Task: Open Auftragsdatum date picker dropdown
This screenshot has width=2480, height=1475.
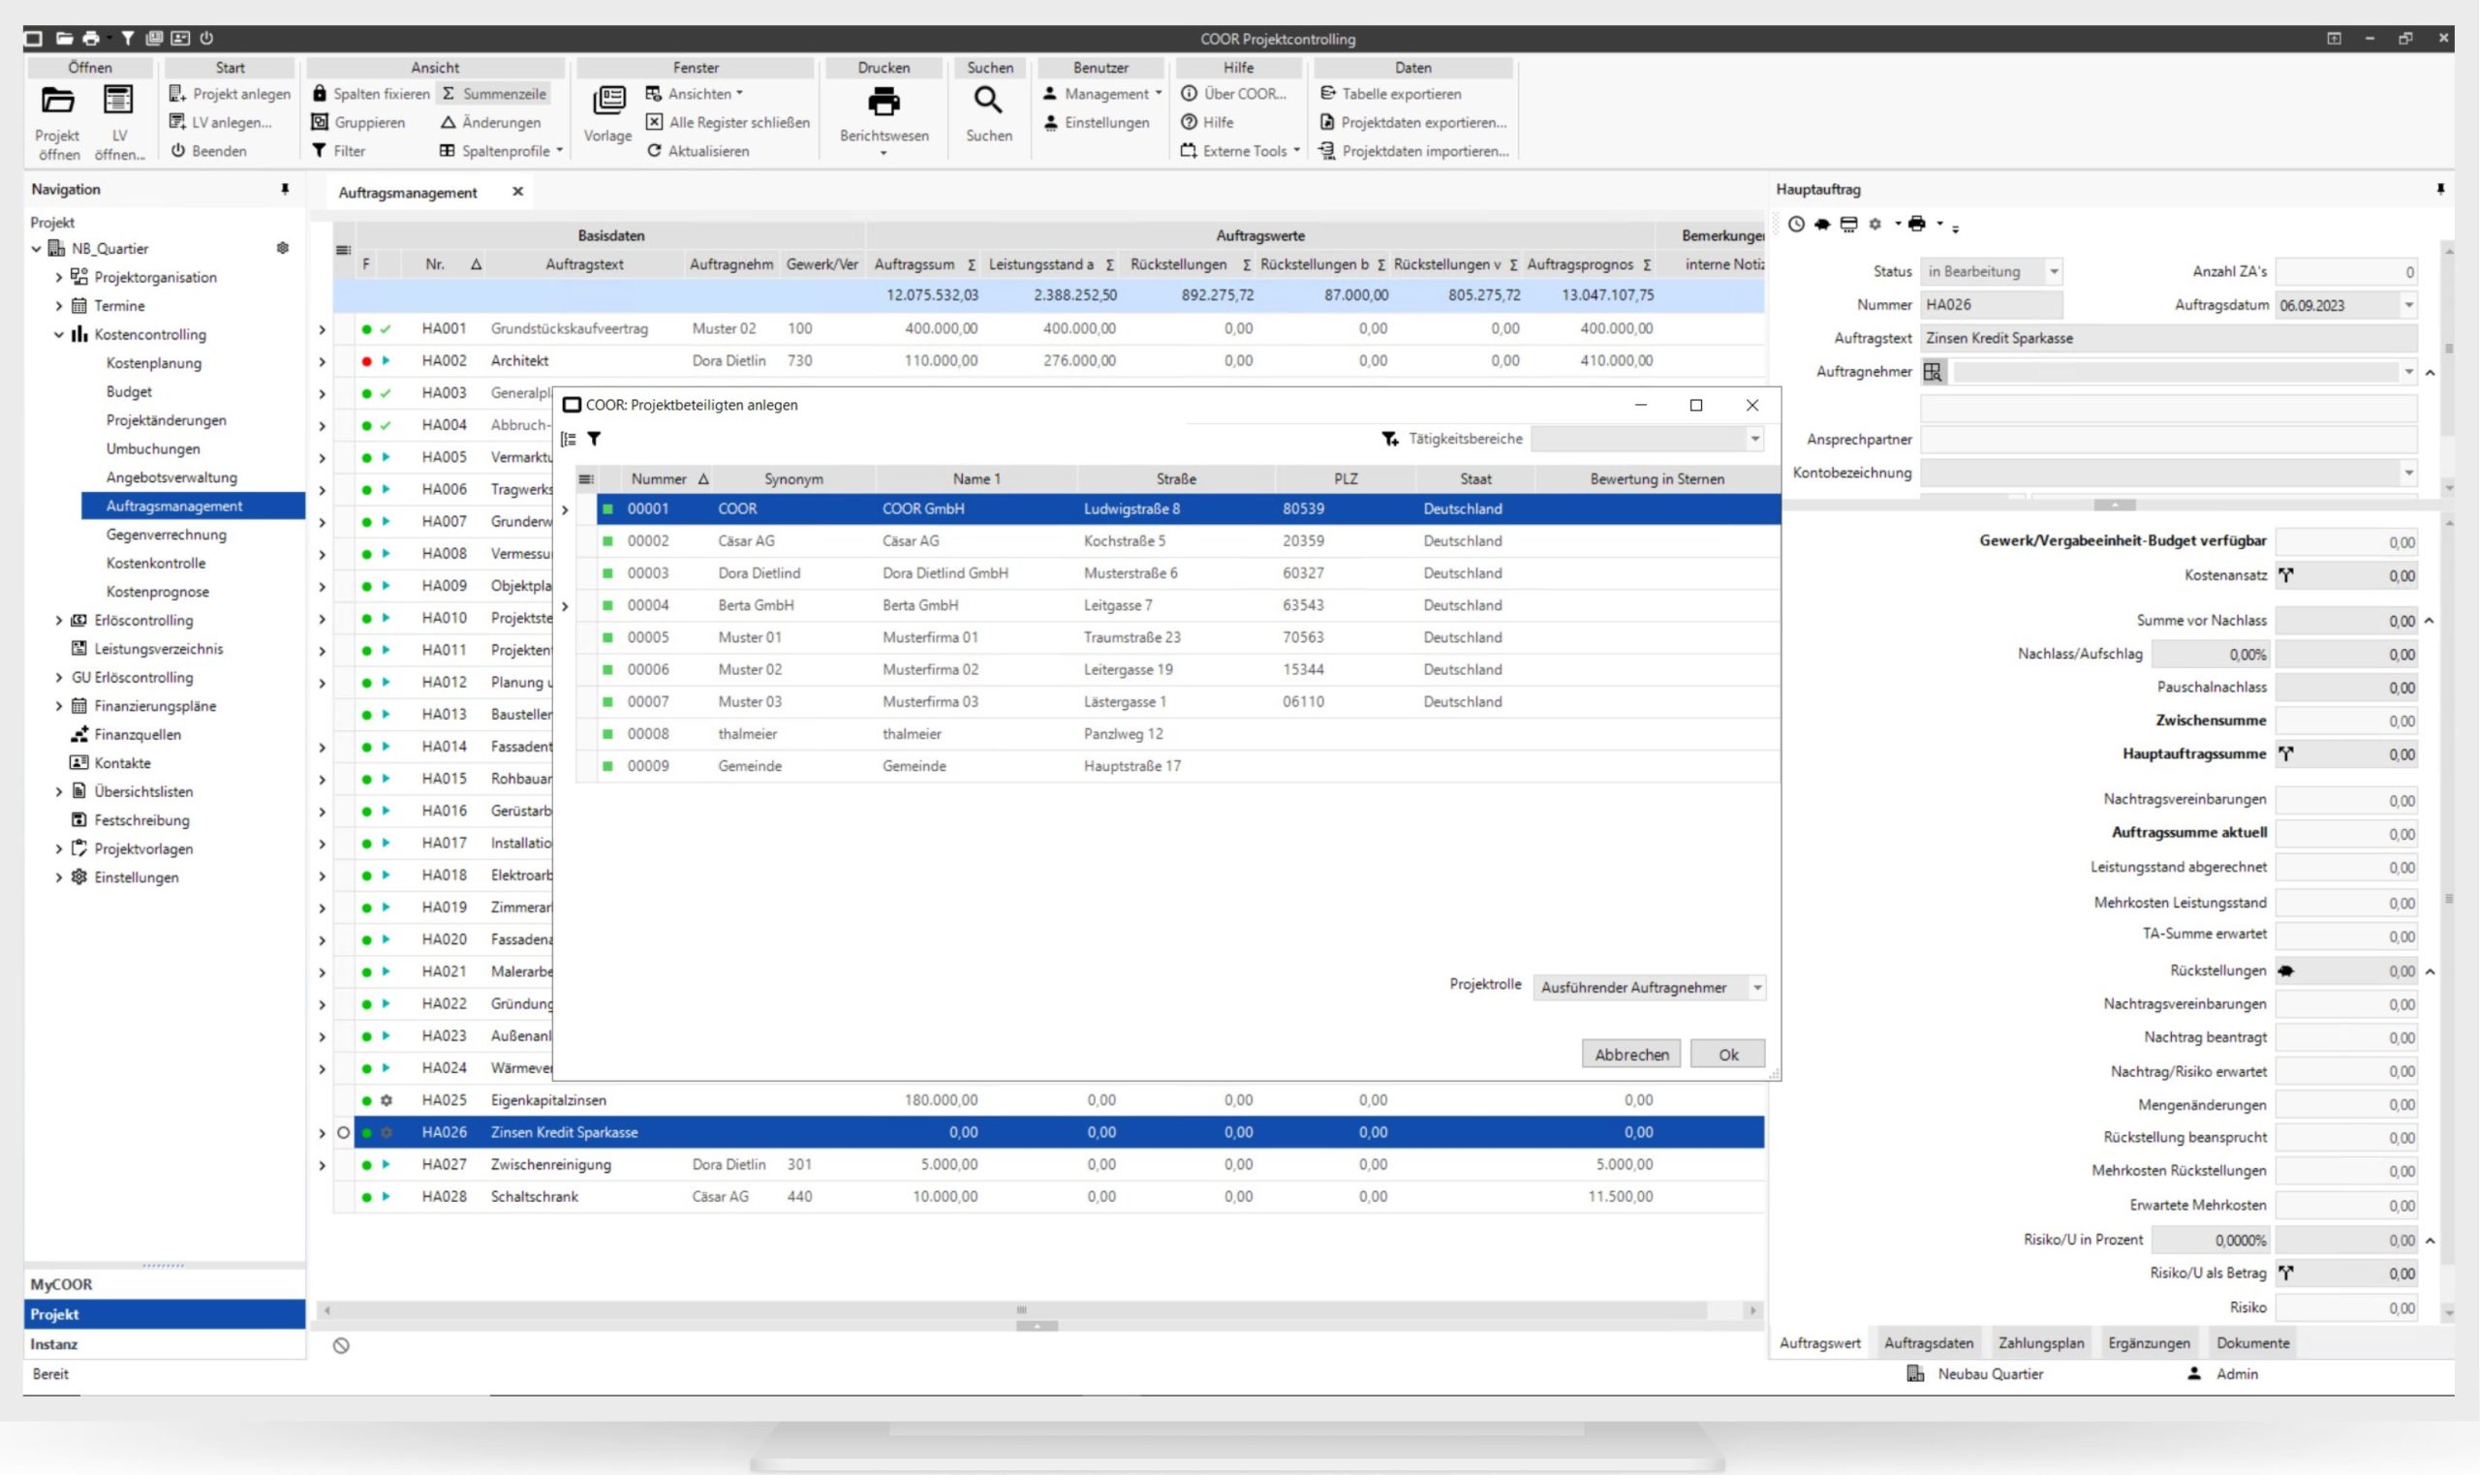Action: [x=2408, y=305]
